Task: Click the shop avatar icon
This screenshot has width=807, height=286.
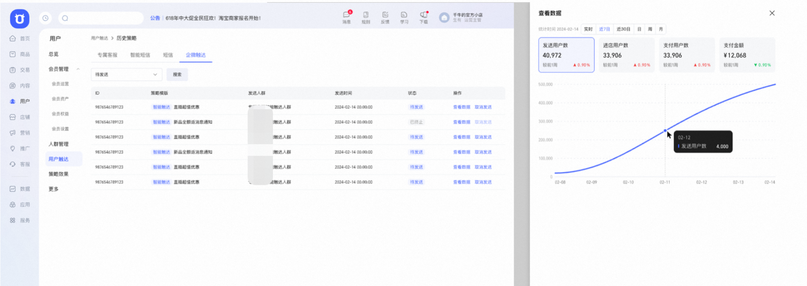Action: pos(444,18)
